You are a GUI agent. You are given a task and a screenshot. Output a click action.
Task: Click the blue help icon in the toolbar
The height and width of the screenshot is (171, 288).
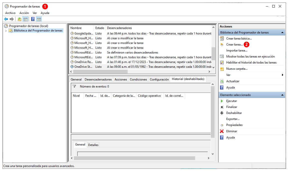pyautogui.click(x=33, y=19)
